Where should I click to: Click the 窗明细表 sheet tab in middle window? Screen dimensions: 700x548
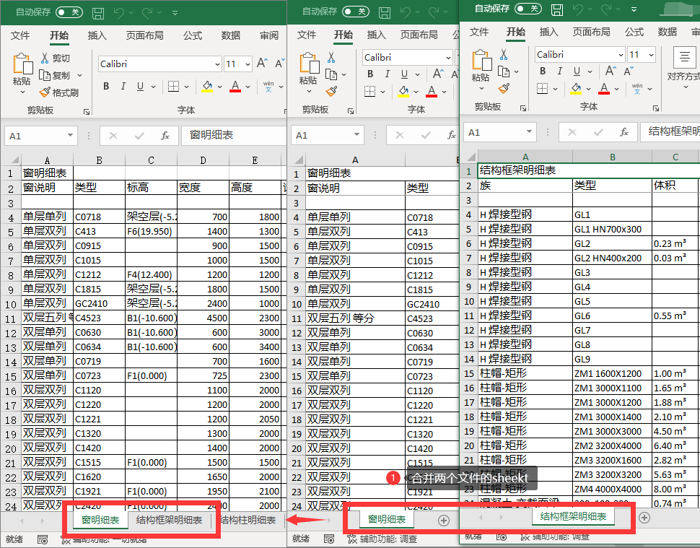tap(387, 519)
